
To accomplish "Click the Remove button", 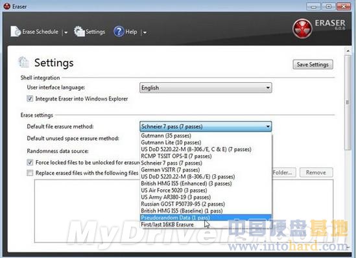I will pos(316,172).
